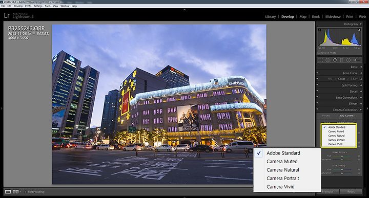Viewport: 369px width, 198px height.
Task: Turn off Camera Calibration panel switch
Action: point(317,109)
